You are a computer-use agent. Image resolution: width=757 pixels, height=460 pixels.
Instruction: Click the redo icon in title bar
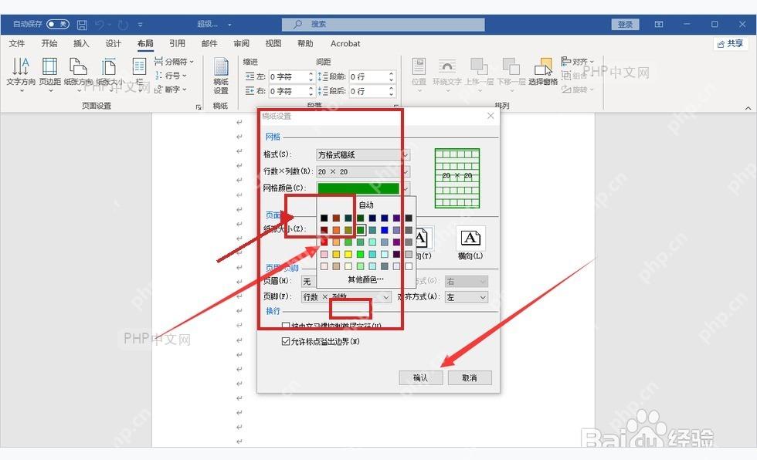[123, 24]
